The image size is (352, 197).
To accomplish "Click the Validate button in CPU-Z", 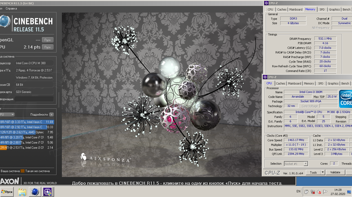I will [335, 172].
